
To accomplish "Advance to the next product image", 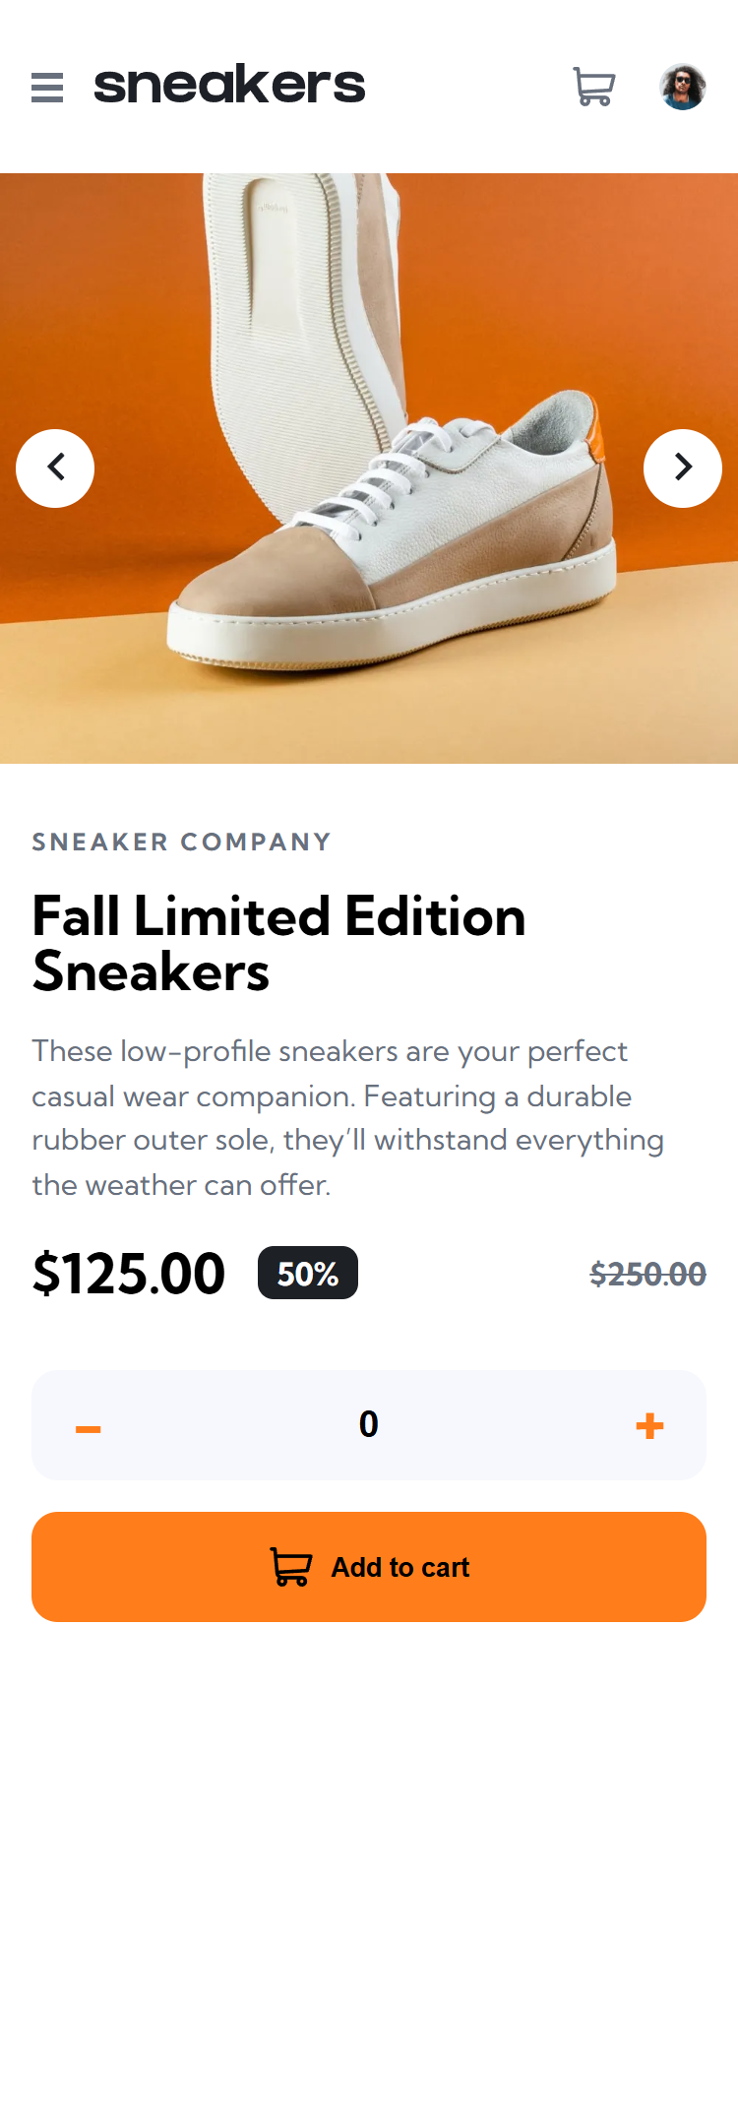I will point(683,468).
